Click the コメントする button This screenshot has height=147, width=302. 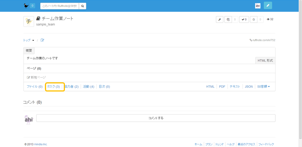click(156, 118)
